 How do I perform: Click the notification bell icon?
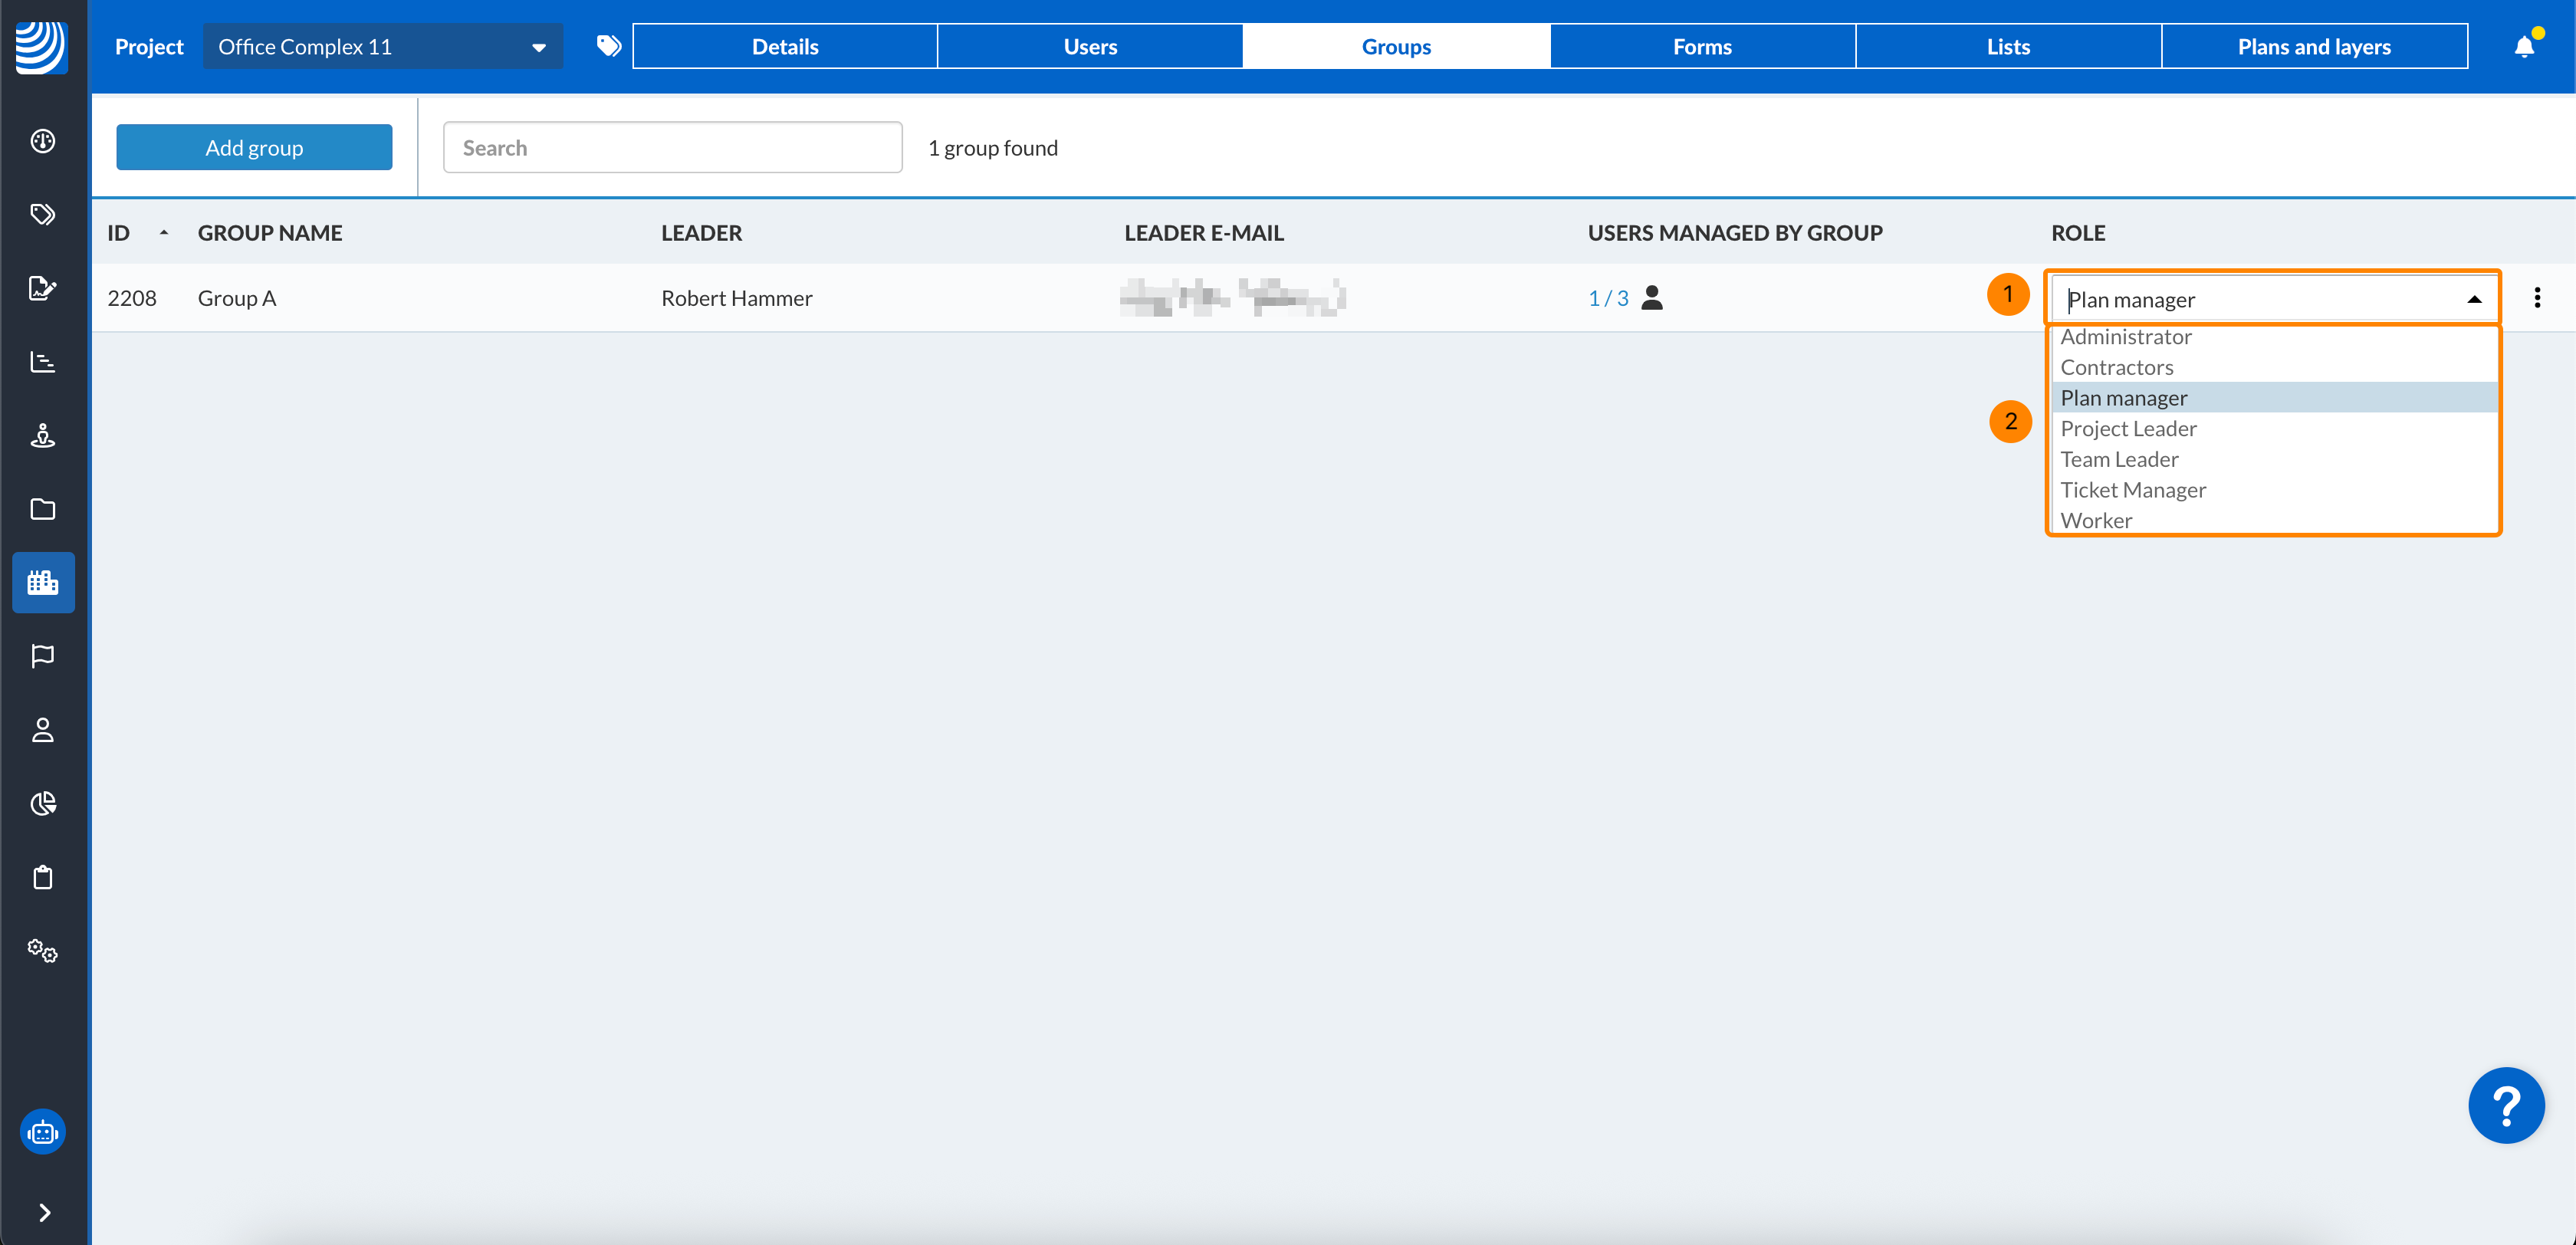[2523, 47]
